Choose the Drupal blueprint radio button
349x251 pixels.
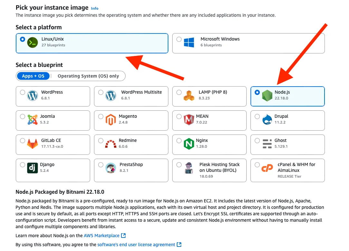pyautogui.click(x=257, y=116)
